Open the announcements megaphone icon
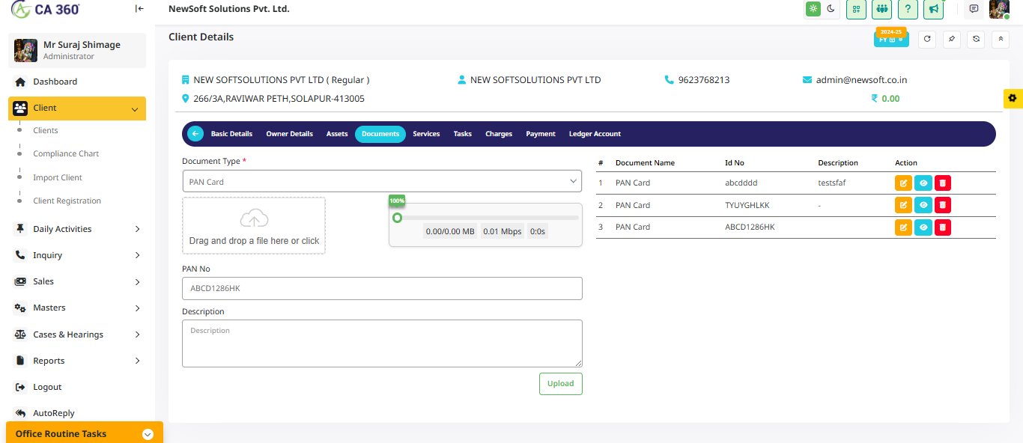Image resolution: width=1023 pixels, height=443 pixels. (933, 9)
